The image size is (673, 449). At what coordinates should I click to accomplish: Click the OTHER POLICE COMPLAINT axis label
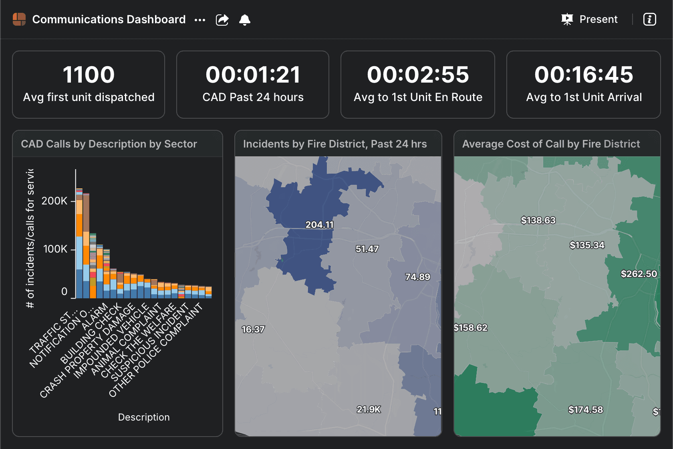(156, 350)
